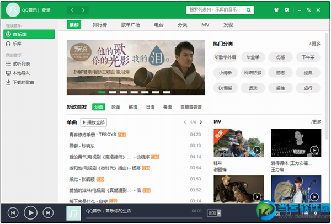Choose the 下午茶 category

pyautogui.click(x=308, y=57)
